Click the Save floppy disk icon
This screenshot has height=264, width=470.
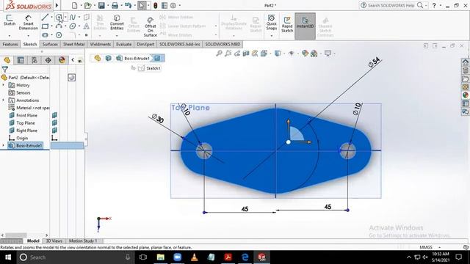tap(101, 5)
